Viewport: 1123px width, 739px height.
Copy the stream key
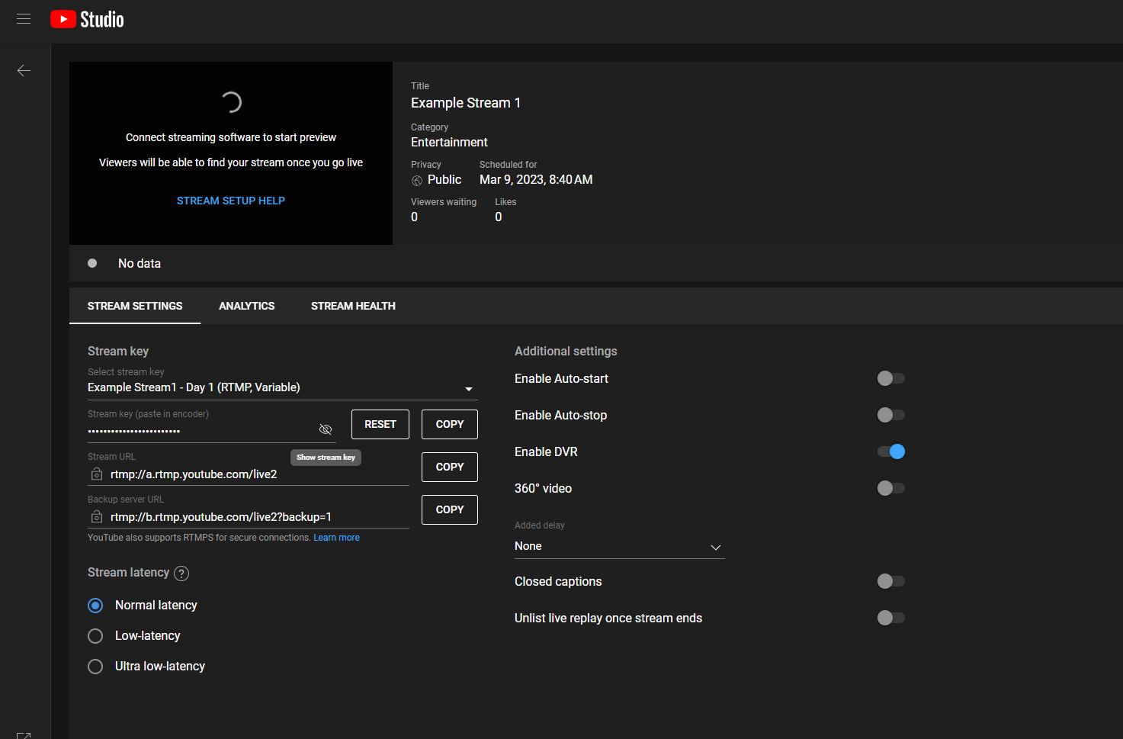point(450,424)
